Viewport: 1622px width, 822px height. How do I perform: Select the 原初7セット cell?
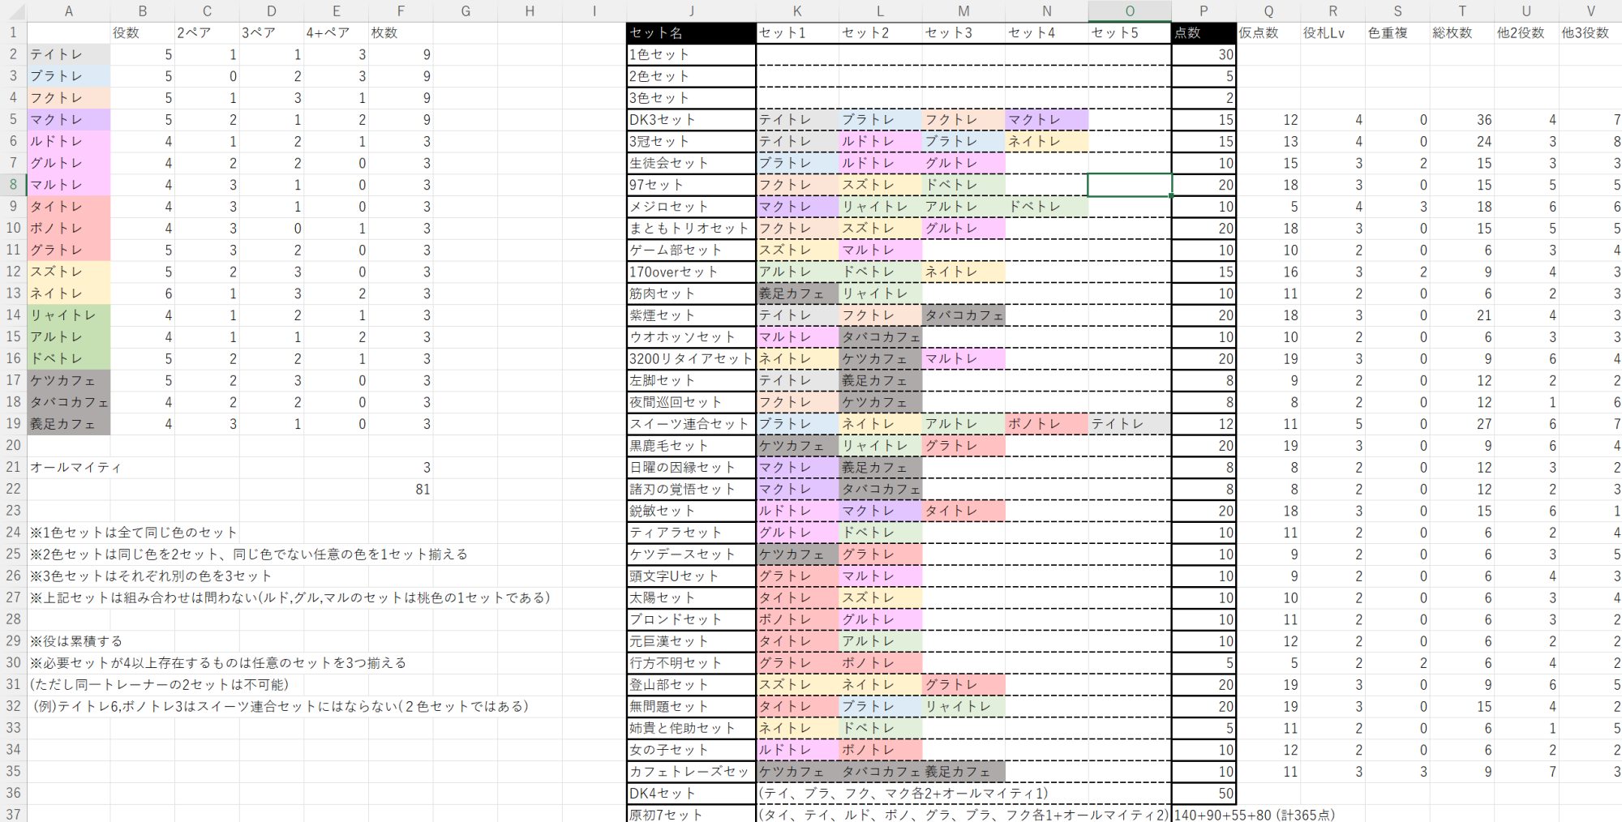(691, 814)
